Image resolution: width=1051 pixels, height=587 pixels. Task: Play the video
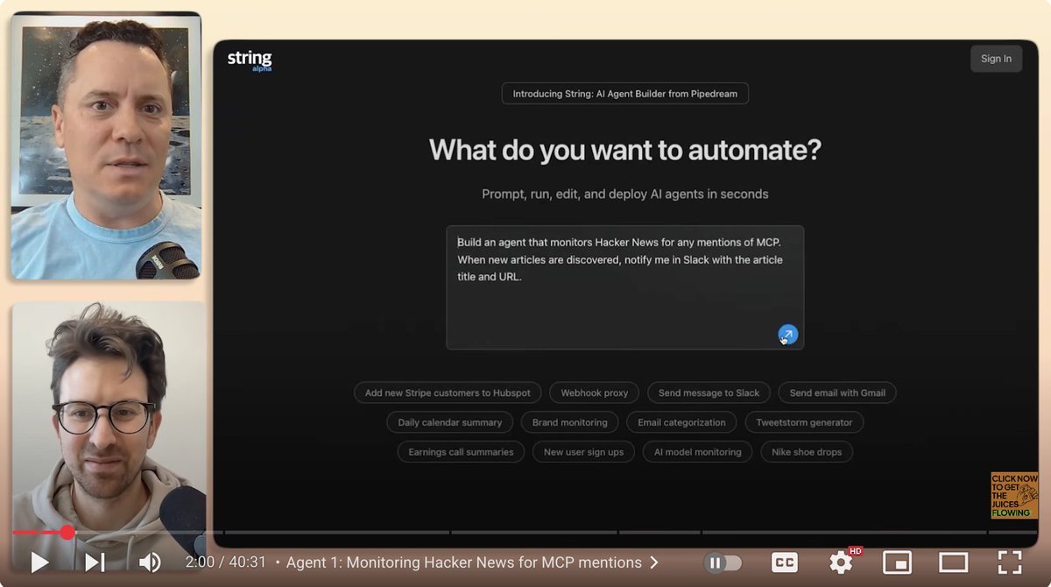[39, 562]
